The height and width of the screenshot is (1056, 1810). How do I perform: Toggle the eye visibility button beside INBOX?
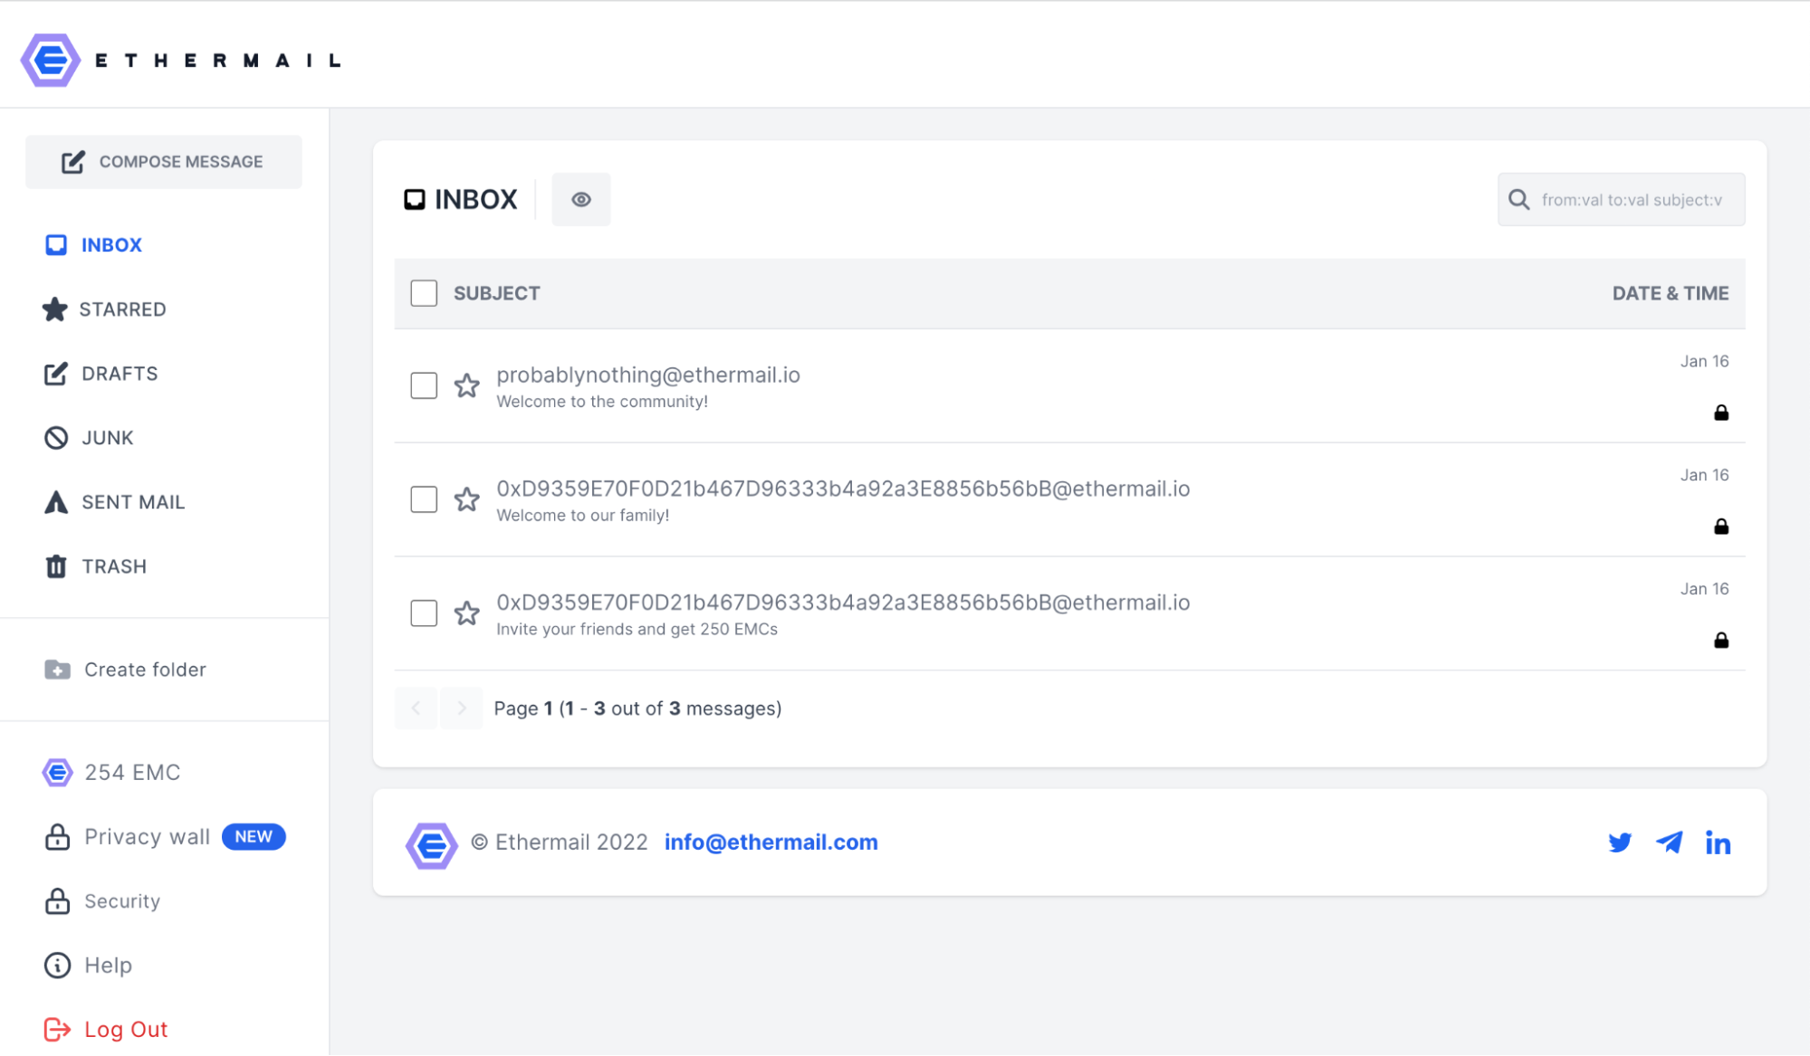click(x=580, y=200)
